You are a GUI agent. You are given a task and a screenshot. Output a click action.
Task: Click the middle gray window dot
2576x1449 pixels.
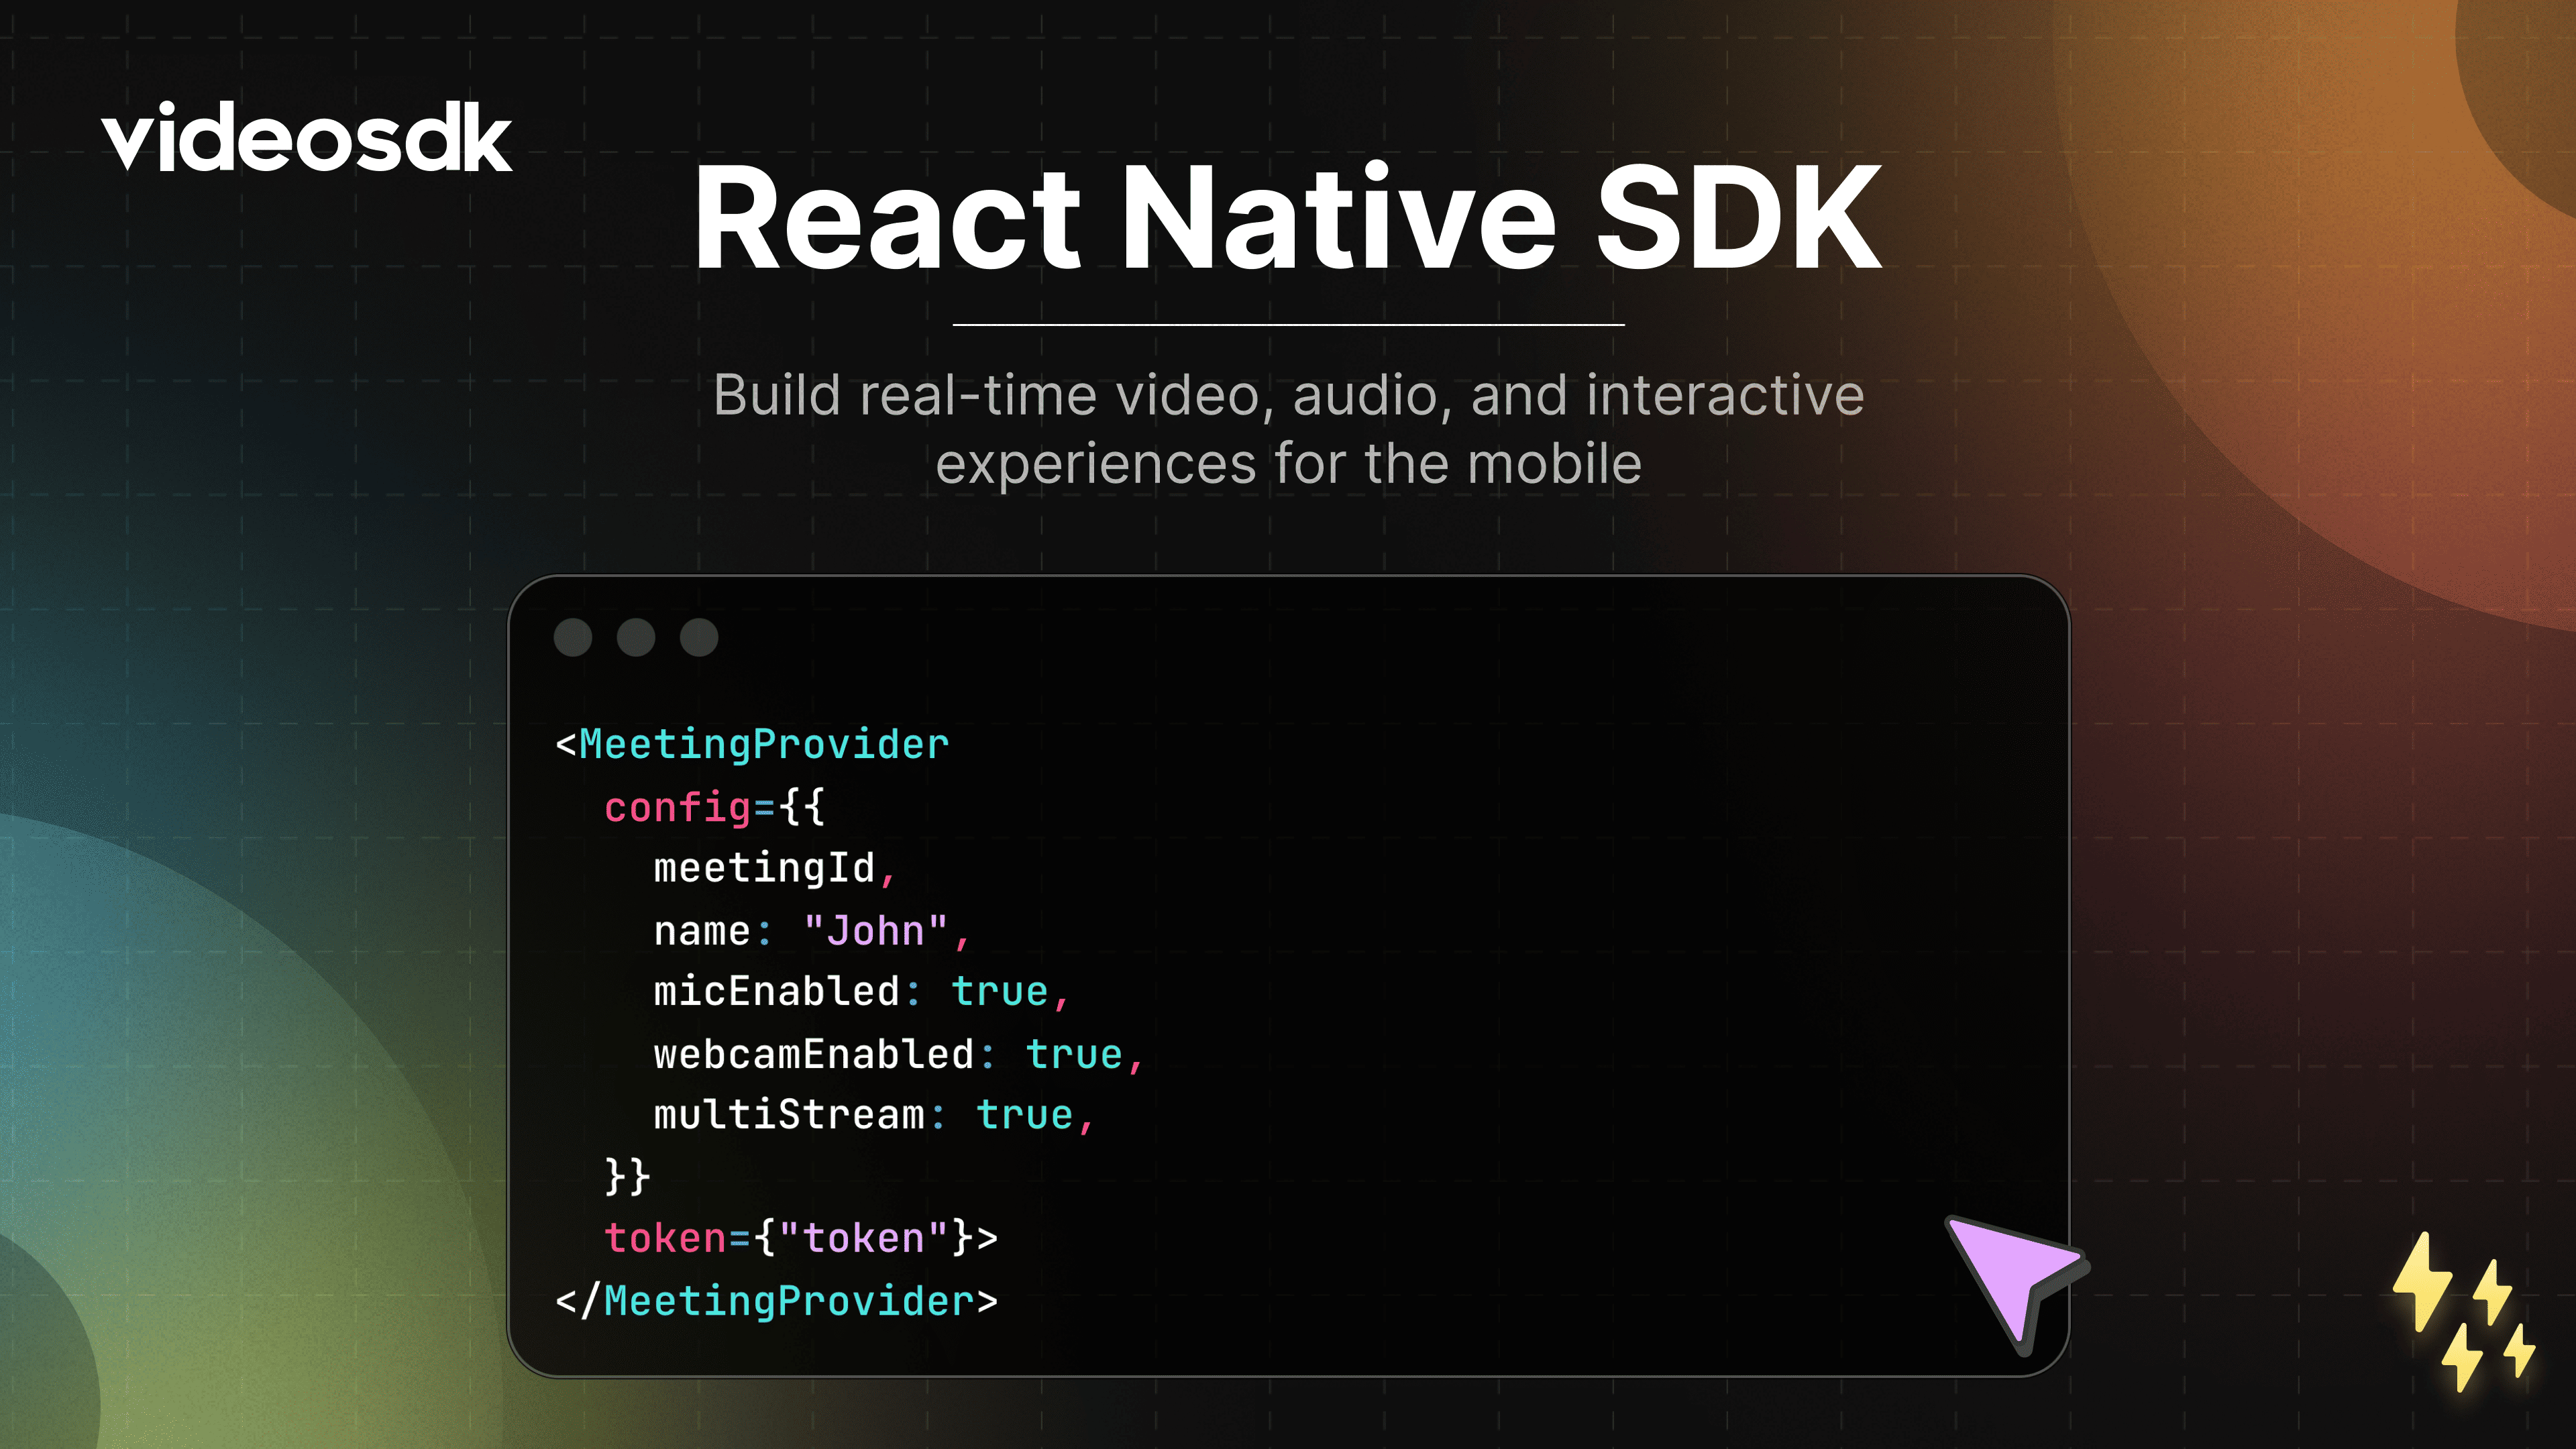(x=636, y=637)
